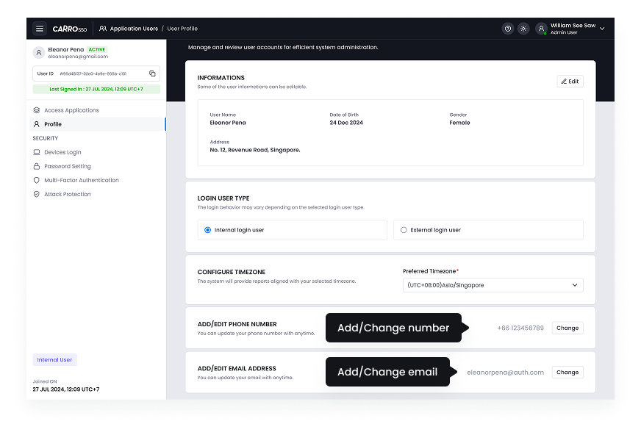Copy the User ID using the copy icon

click(x=154, y=73)
